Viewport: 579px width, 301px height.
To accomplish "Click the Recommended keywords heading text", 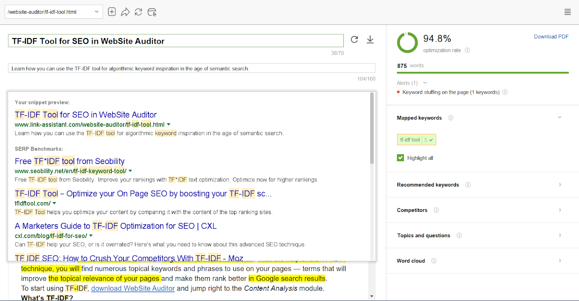I will point(428,185).
